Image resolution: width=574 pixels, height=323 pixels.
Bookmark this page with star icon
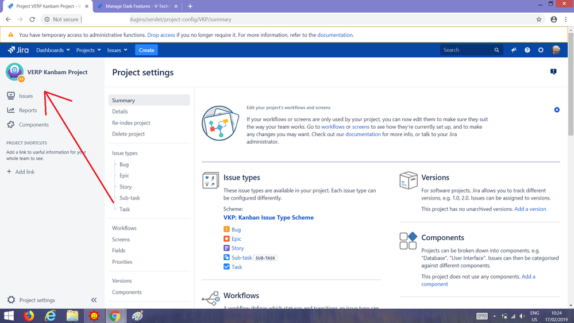(x=538, y=20)
